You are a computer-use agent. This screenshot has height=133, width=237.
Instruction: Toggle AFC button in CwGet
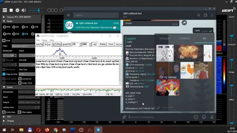tap(95, 44)
